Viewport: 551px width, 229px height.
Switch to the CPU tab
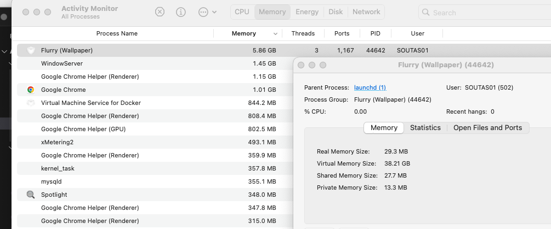tap(242, 12)
